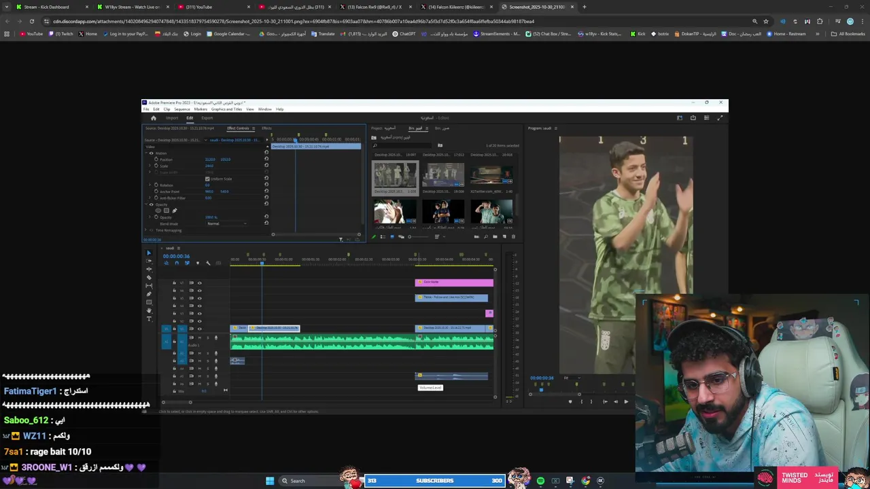Toggle eye visibility of track V7
Screen dimensions: 870x489
click(x=199, y=283)
